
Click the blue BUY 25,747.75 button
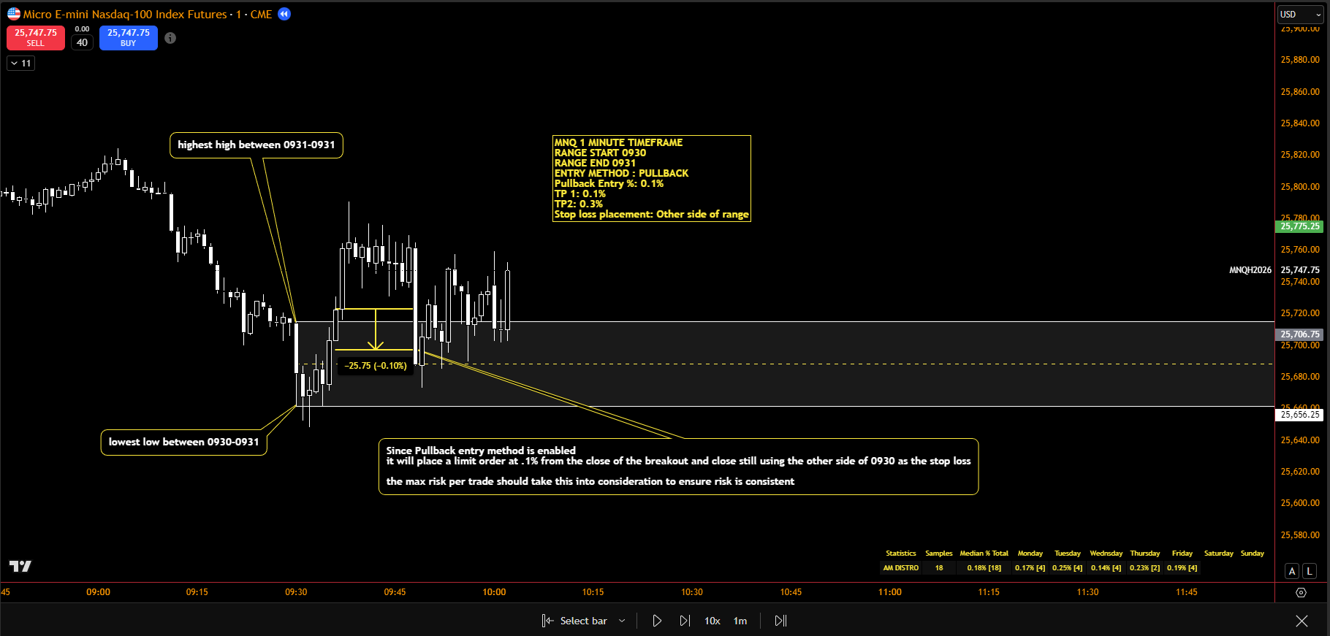tap(129, 38)
